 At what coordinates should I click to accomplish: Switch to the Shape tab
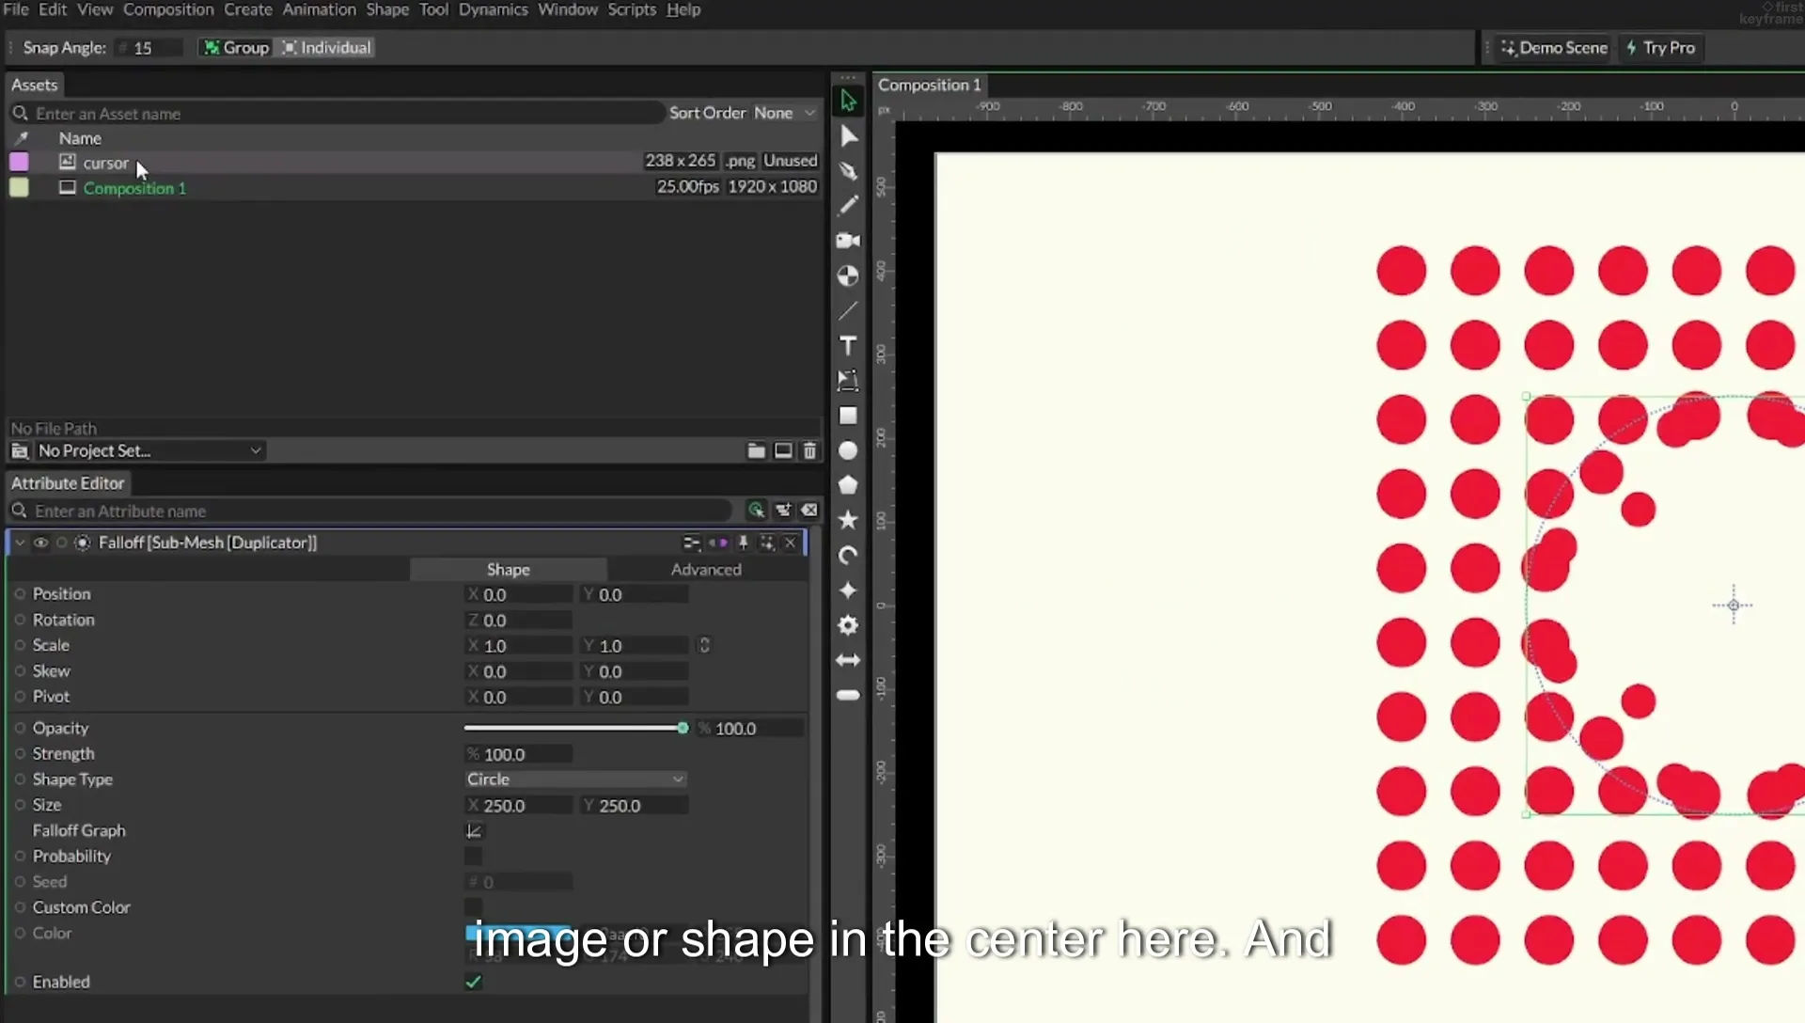coord(508,570)
